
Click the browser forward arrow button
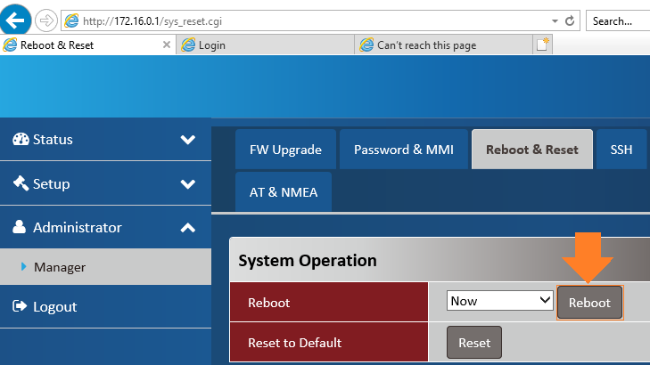[46, 20]
